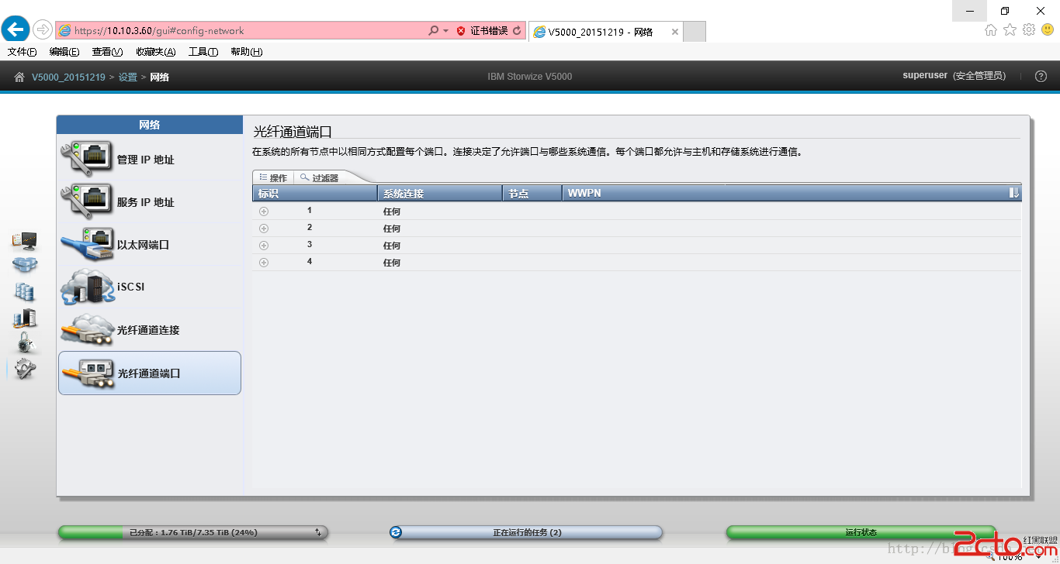Click the green 运行状态 health bar
Image resolution: width=1060 pixels, height=564 pixels.
pyautogui.click(x=861, y=532)
